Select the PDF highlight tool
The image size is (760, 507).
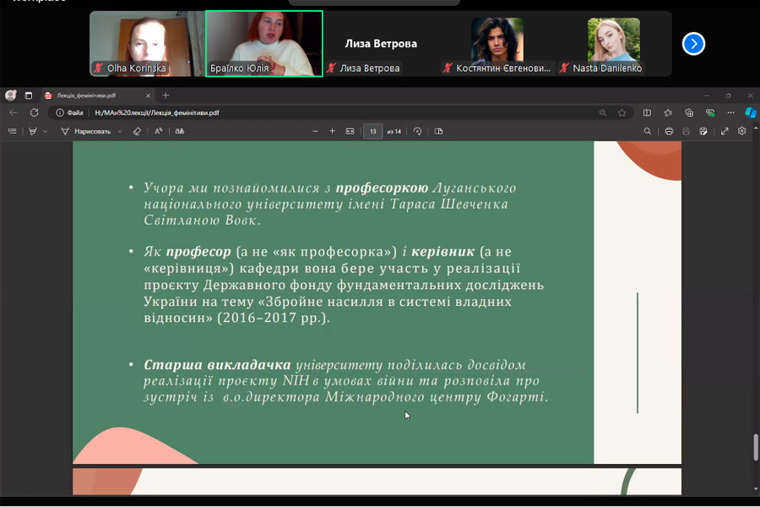point(32,131)
